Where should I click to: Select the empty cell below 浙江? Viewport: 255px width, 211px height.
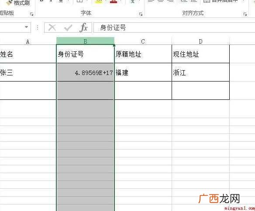[x=201, y=91]
